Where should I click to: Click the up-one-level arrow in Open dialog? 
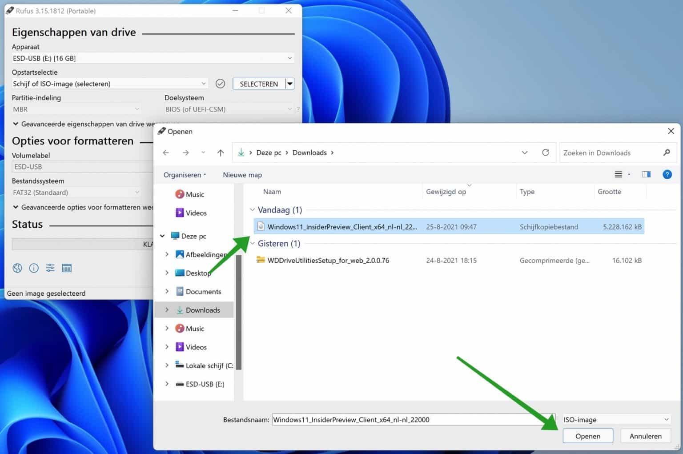[220, 153]
